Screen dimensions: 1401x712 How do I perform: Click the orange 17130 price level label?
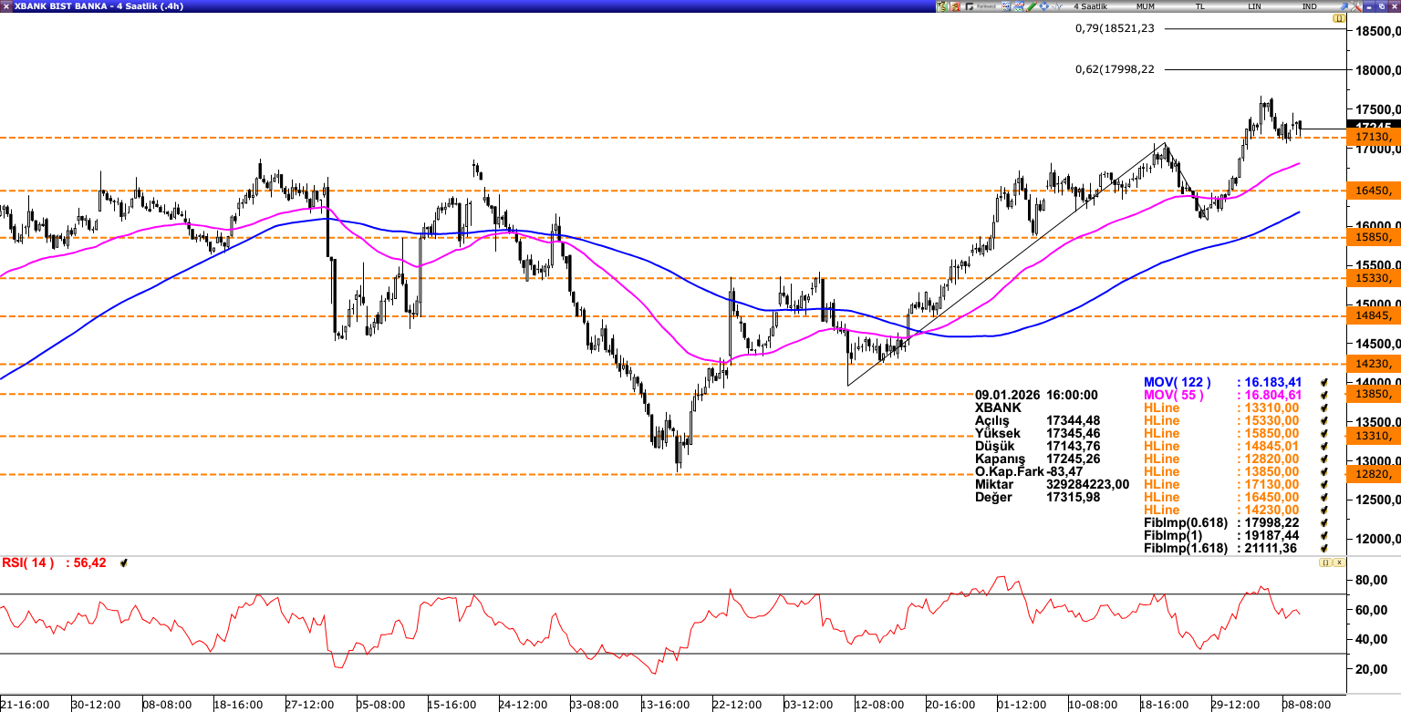click(1373, 137)
